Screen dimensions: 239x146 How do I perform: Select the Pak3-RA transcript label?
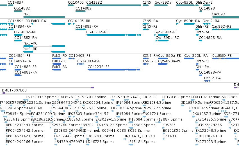coord(38,21)
